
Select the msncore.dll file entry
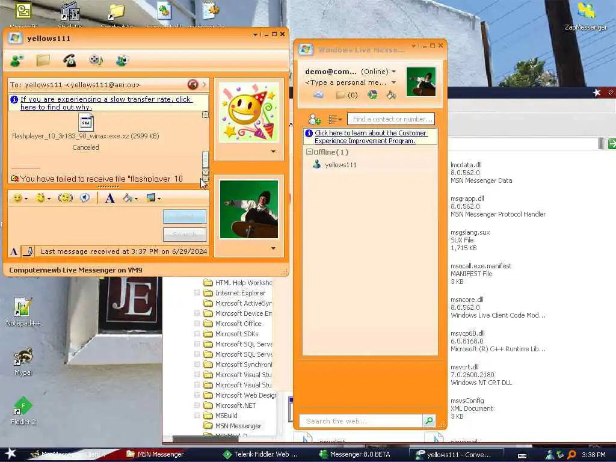[x=497, y=307]
